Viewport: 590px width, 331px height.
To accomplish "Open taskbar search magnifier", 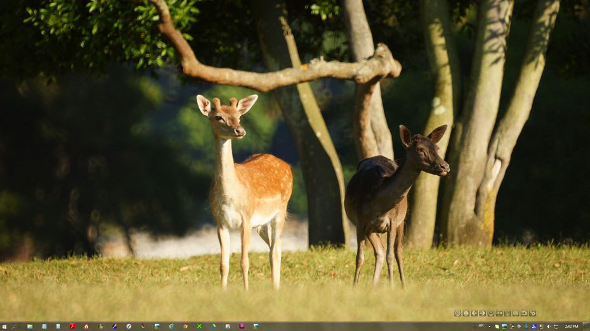I will (x=13, y=327).
